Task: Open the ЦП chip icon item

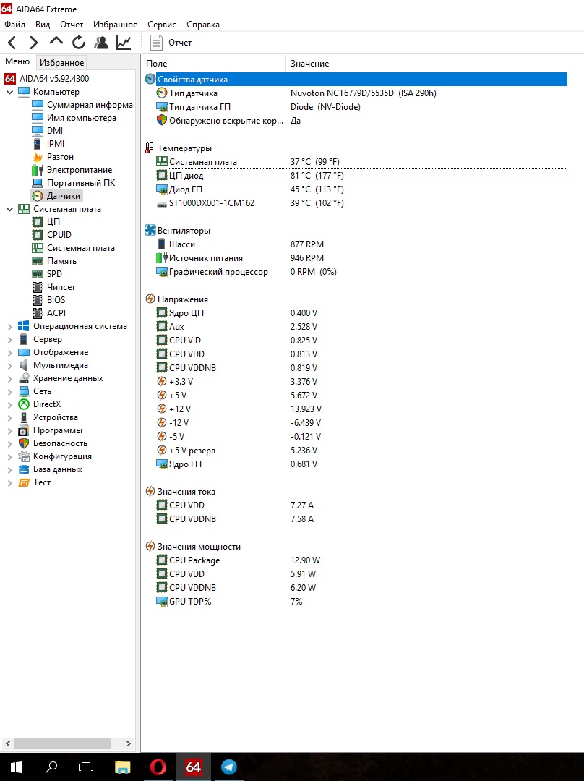Action: click(38, 222)
